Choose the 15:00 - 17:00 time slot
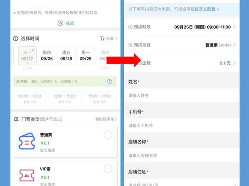The width and height of the screenshot is (249, 186). tap(99, 99)
